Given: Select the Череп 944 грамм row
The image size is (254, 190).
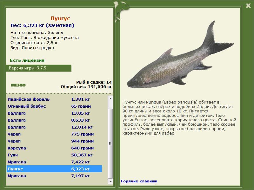Looking at the screenshot, I should coord(54,141).
